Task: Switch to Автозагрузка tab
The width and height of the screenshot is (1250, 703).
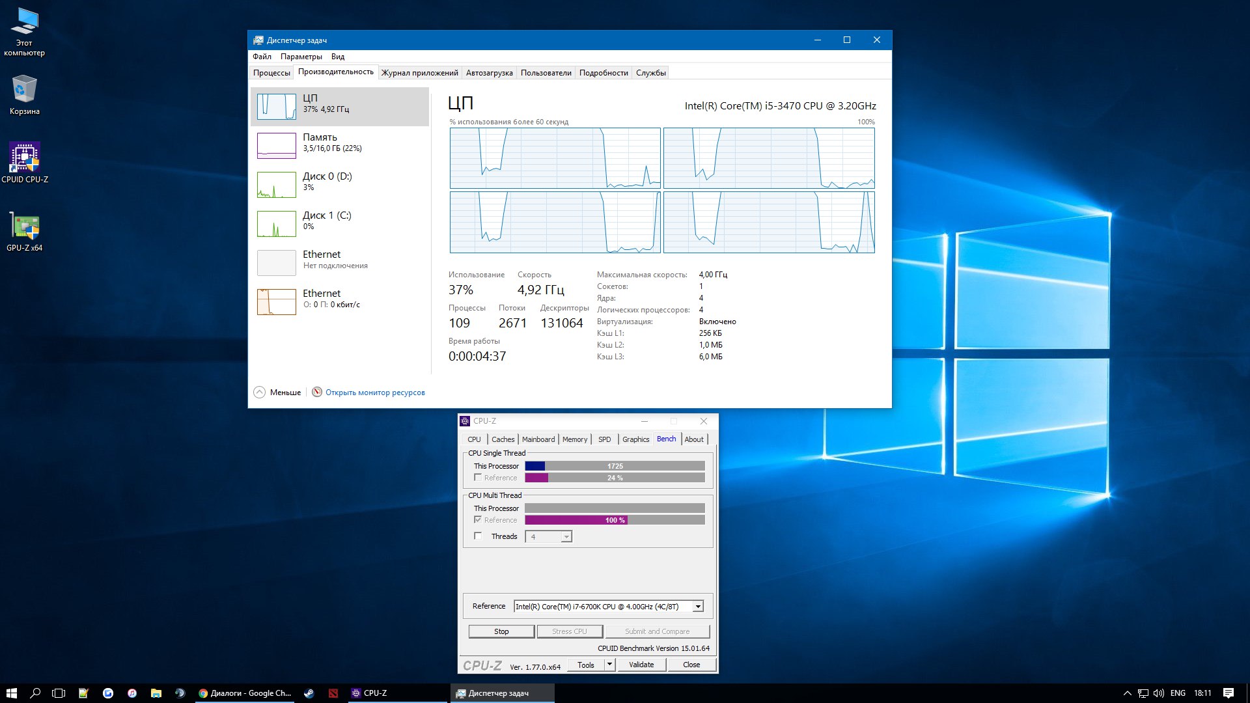Action: [x=489, y=73]
